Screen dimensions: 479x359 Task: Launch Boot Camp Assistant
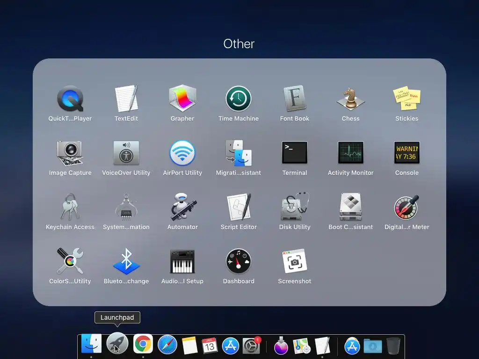tap(351, 207)
